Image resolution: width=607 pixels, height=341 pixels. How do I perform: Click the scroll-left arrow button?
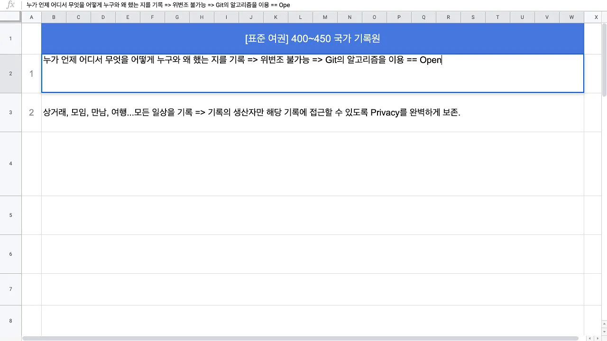589,338
